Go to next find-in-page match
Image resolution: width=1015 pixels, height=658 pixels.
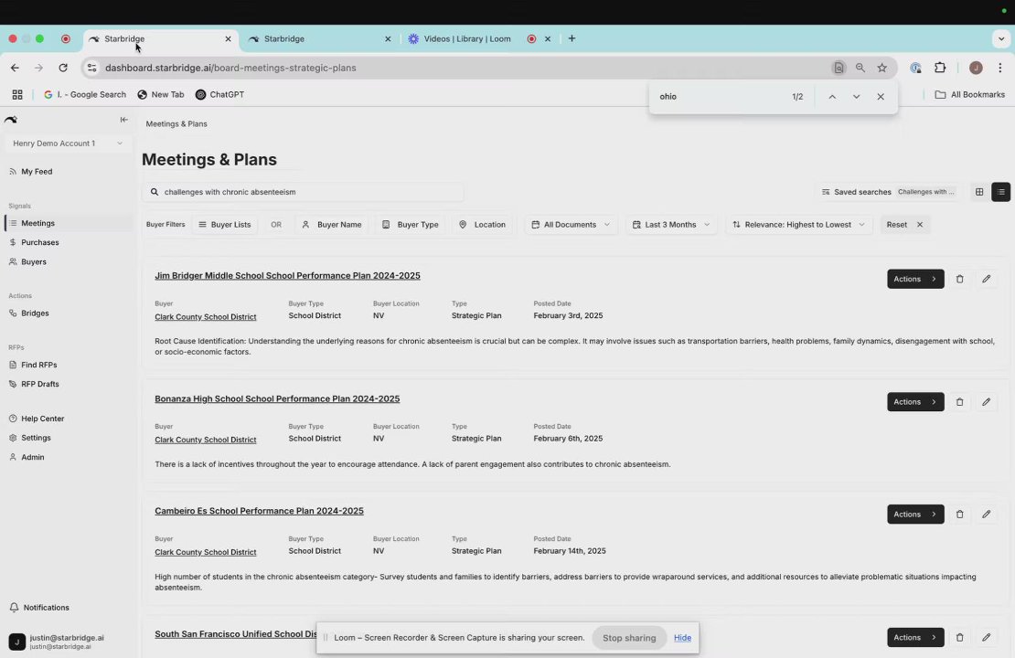point(856,97)
